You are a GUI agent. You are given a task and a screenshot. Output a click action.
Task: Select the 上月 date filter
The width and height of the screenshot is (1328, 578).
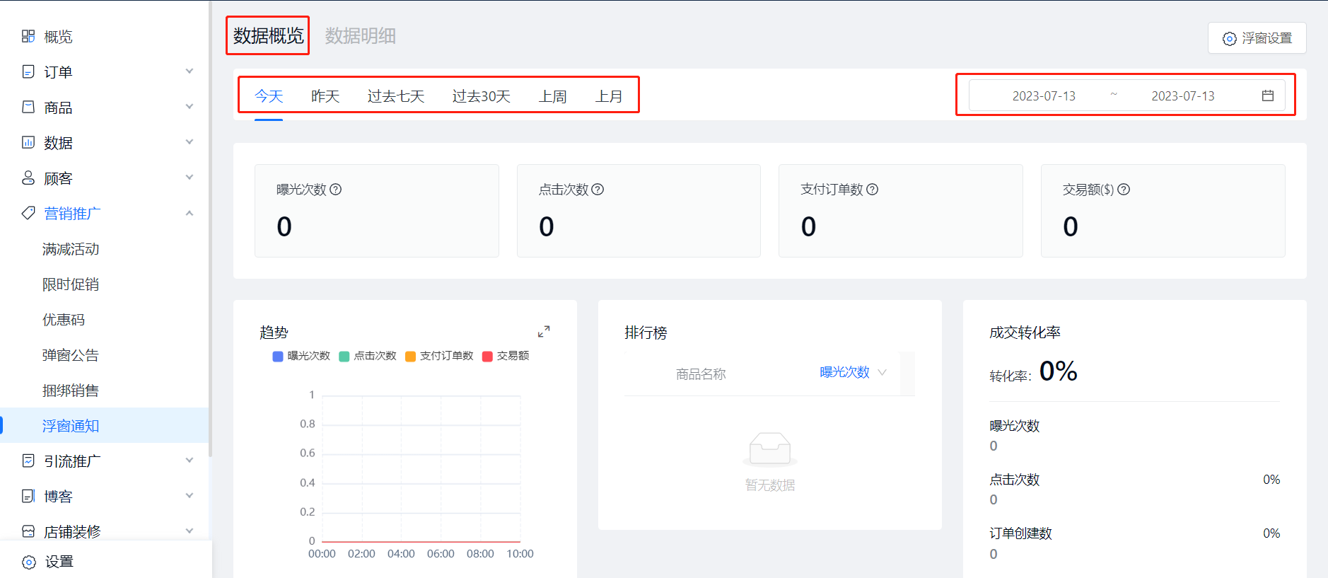pos(609,96)
